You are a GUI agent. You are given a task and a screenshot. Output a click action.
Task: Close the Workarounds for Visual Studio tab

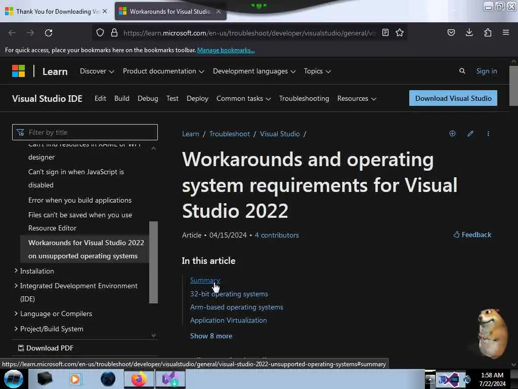(219, 11)
